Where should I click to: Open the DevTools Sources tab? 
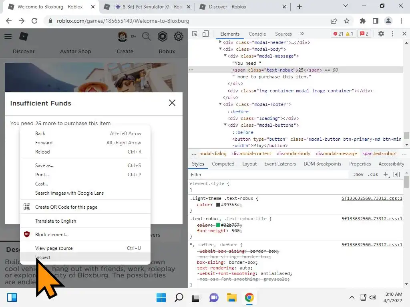tap(283, 34)
